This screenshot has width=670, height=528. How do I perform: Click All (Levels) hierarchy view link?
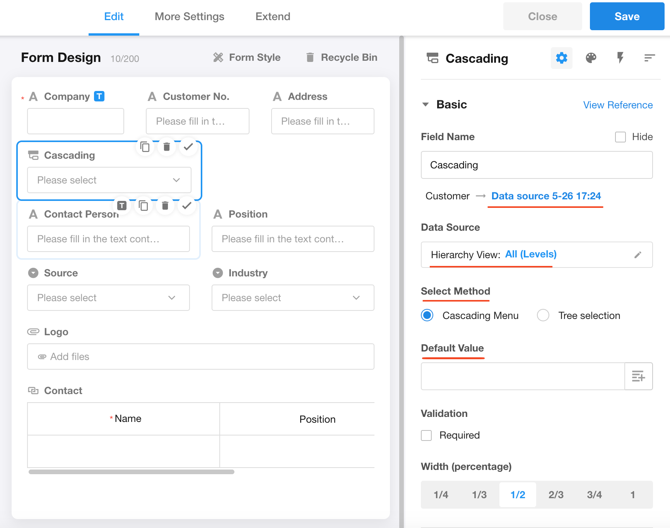click(531, 254)
